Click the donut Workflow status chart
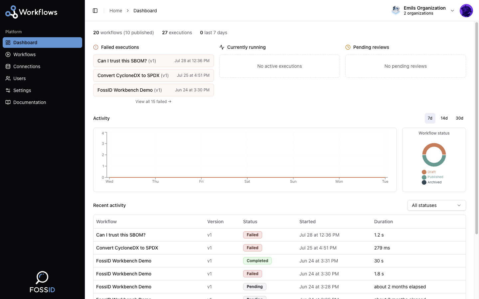This screenshot has height=299, width=479. click(x=434, y=155)
